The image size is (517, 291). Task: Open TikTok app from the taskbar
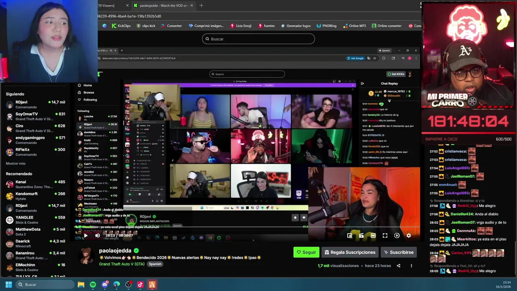[140, 285]
